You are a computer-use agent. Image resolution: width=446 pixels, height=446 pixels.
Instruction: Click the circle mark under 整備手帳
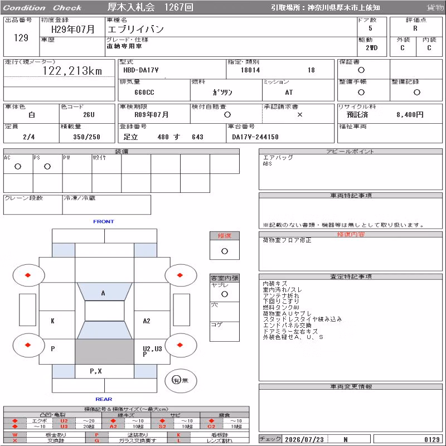point(361,92)
